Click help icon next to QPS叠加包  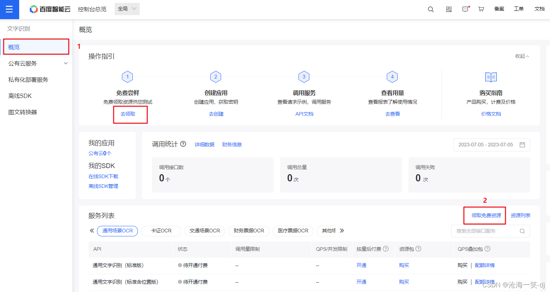click(x=487, y=249)
